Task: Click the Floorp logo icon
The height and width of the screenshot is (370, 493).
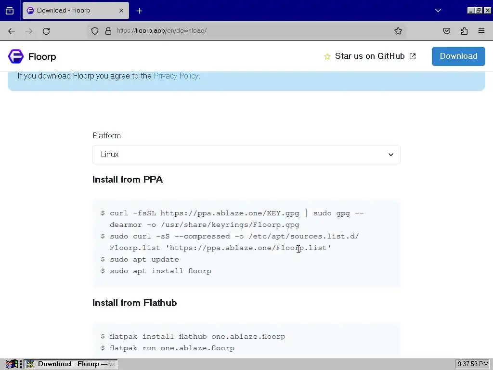Action: click(x=16, y=56)
